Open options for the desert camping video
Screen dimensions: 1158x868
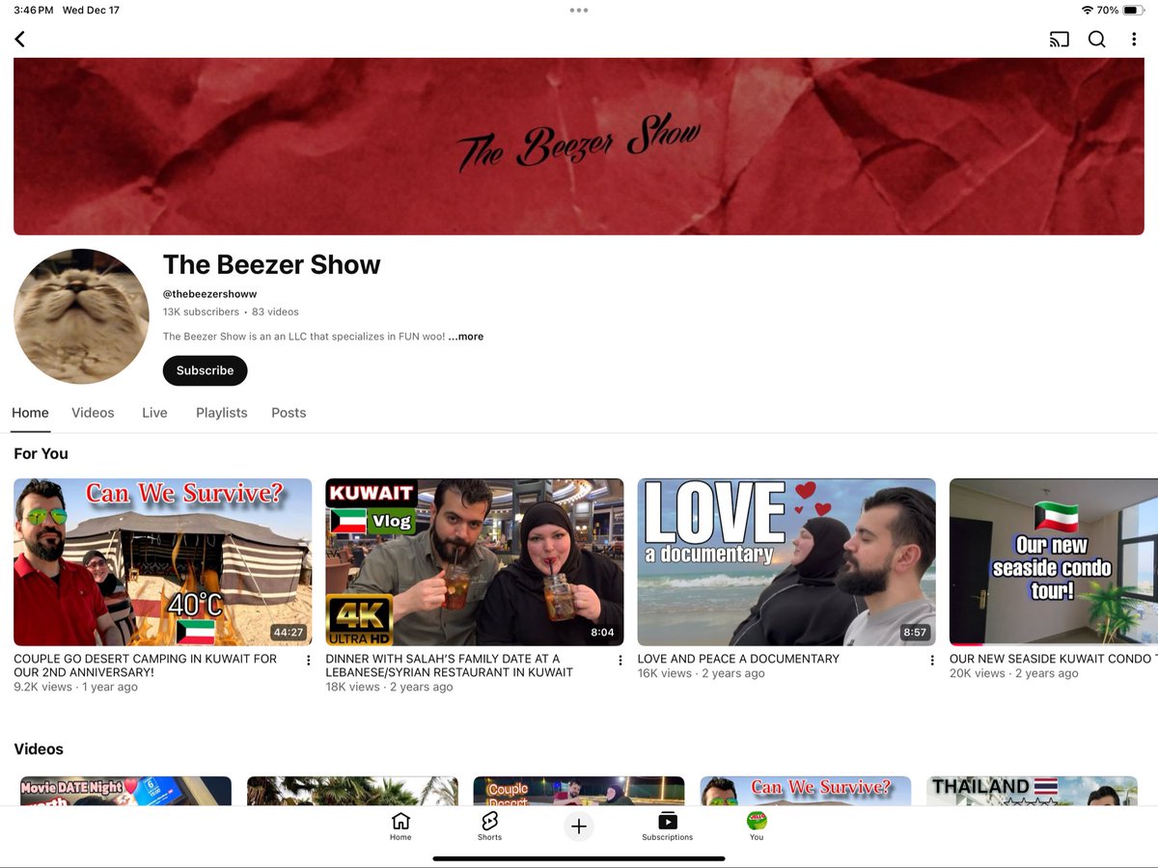coord(309,661)
